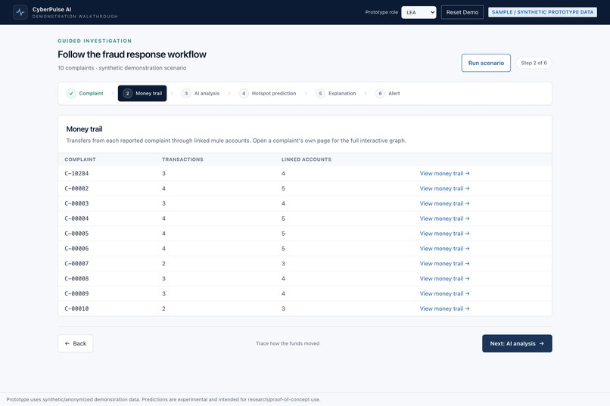Click the Follow the fraud response workflow title

[132, 54]
